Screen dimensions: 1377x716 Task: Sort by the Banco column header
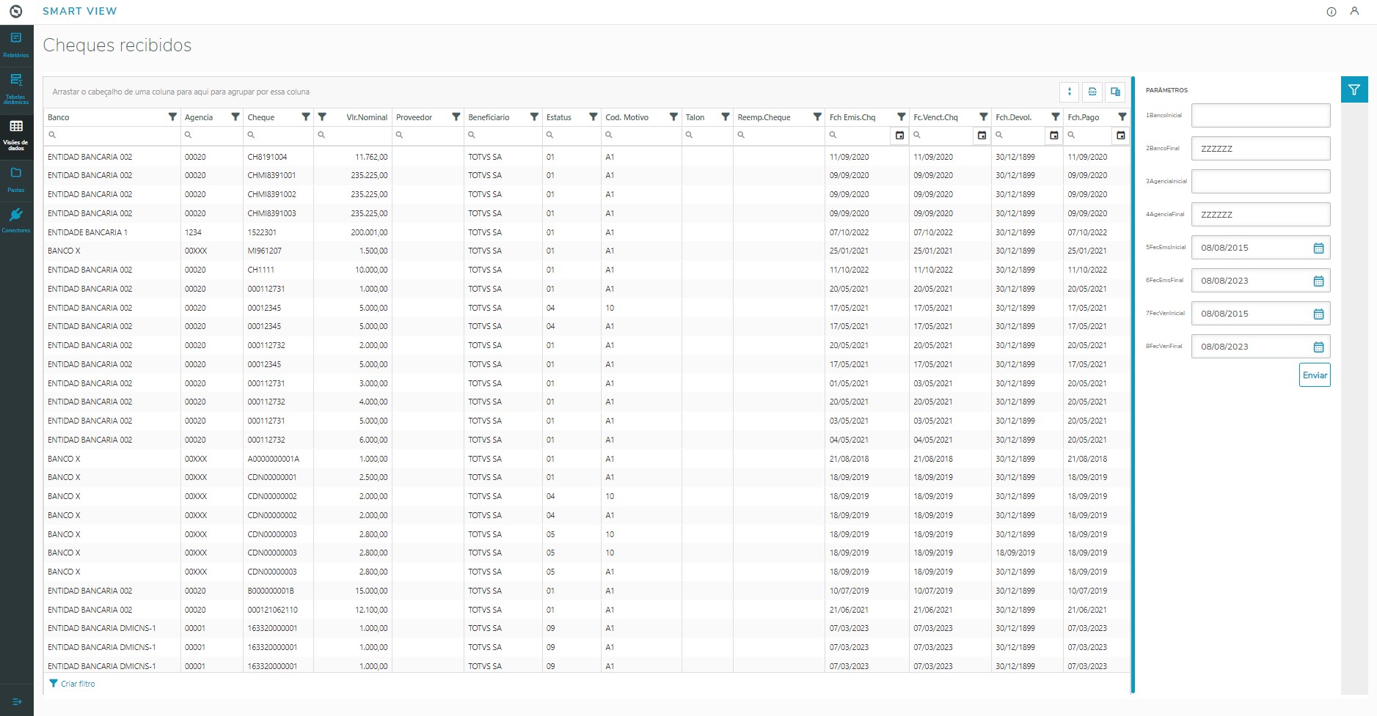59,117
